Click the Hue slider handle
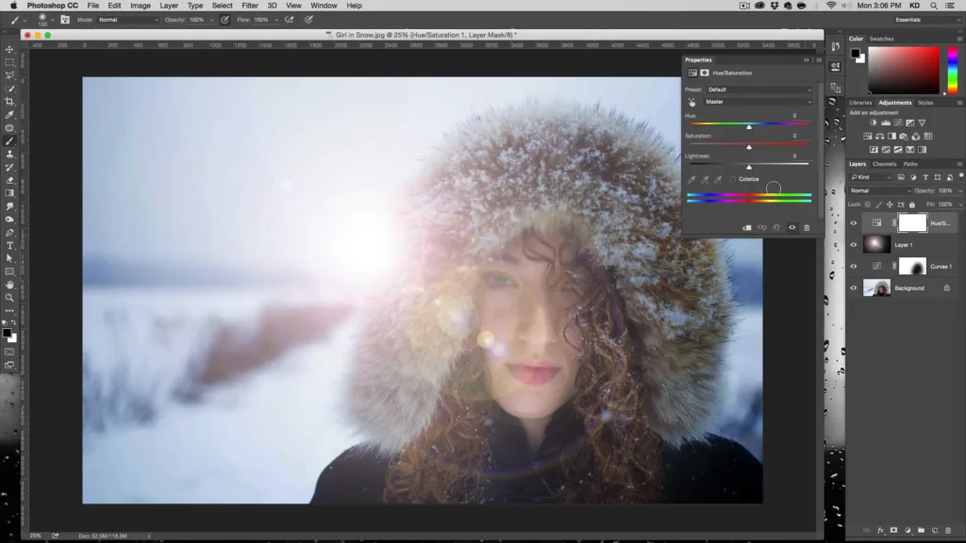966x543 pixels. 749,127
